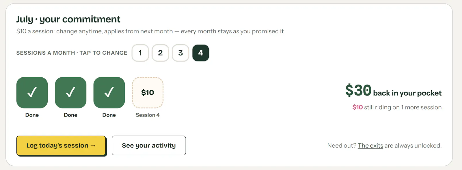
Task: Click the pink $10 still riding text
Action: 357,107
